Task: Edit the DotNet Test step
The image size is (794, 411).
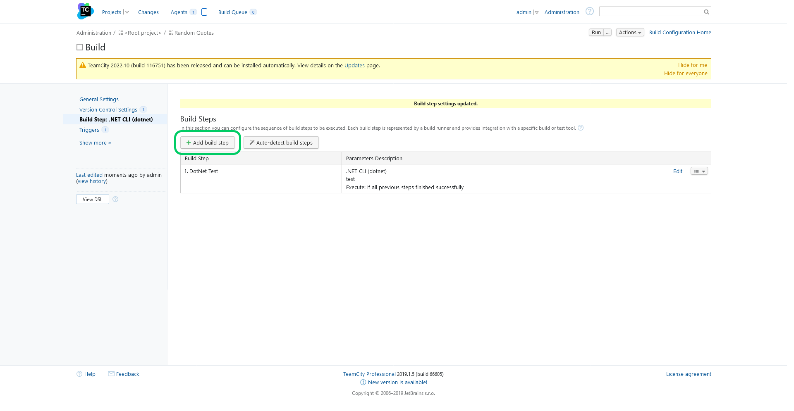Action: click(677, 171)
